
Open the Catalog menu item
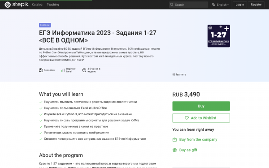pyautogui.click(x=37, y=4)
